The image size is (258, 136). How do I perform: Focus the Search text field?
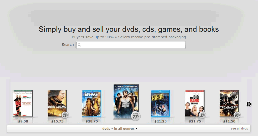coord(131,45)
